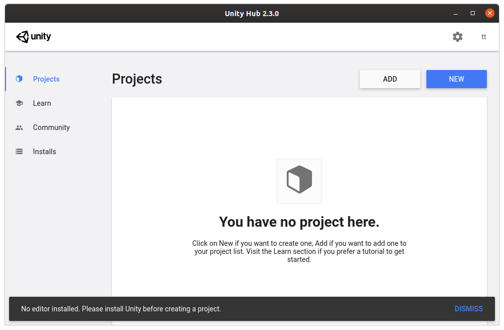The image size is (504, 330).
Task: Click the notification bar message text
Action: pos(121,309)
